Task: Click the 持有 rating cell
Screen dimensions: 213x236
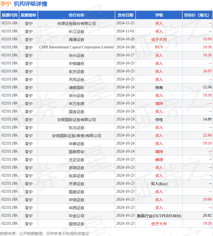Action: 159,87
